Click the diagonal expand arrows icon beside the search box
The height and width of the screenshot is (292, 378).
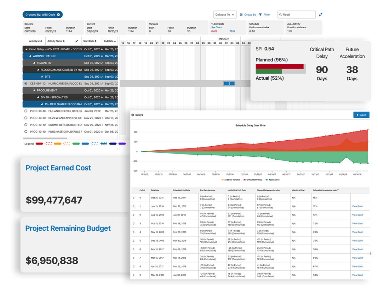pyautogui.click(x=320, y=14)
